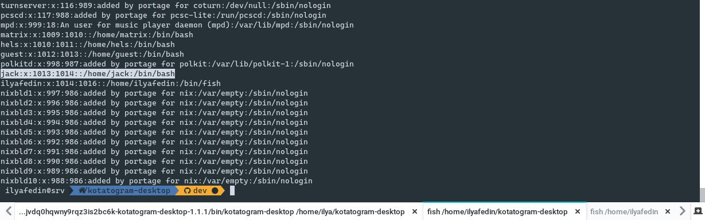Click the ilyafedin@srv prompt segment
This screenshot has width=705, height=220.
pyautogui.click(x=34, y=190)
